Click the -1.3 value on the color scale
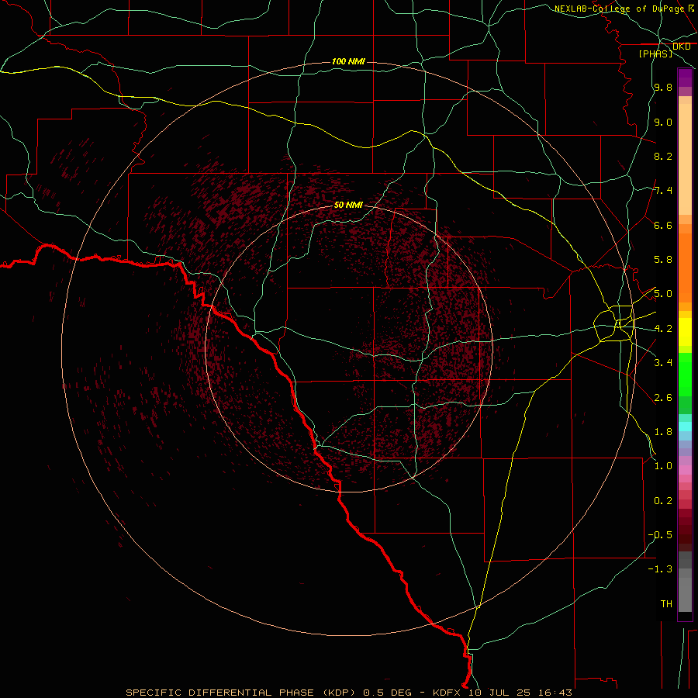 point(660,569)
